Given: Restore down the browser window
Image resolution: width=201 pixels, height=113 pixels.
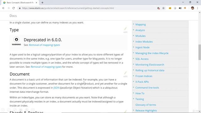Looking at the screenshot, I should [x=190, y=2].
